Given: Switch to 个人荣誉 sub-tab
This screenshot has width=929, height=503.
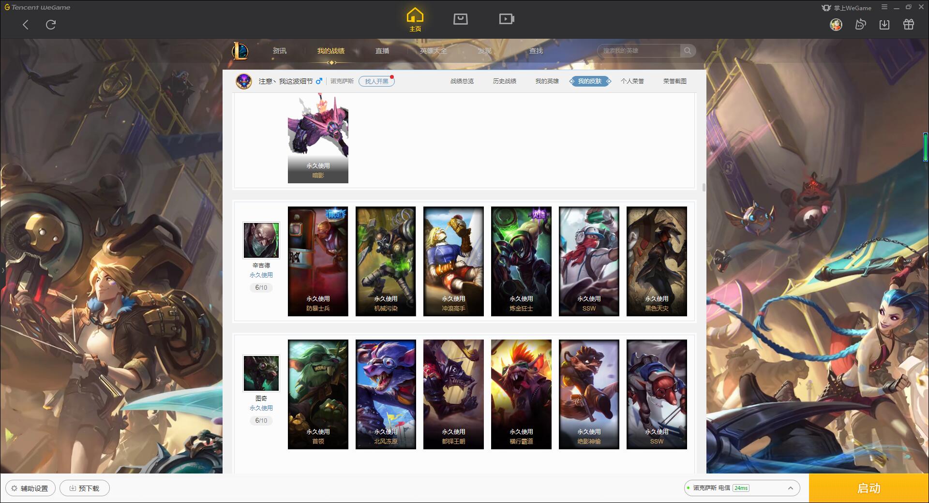Looking at the screenshot, I should [x=632, y=81].
